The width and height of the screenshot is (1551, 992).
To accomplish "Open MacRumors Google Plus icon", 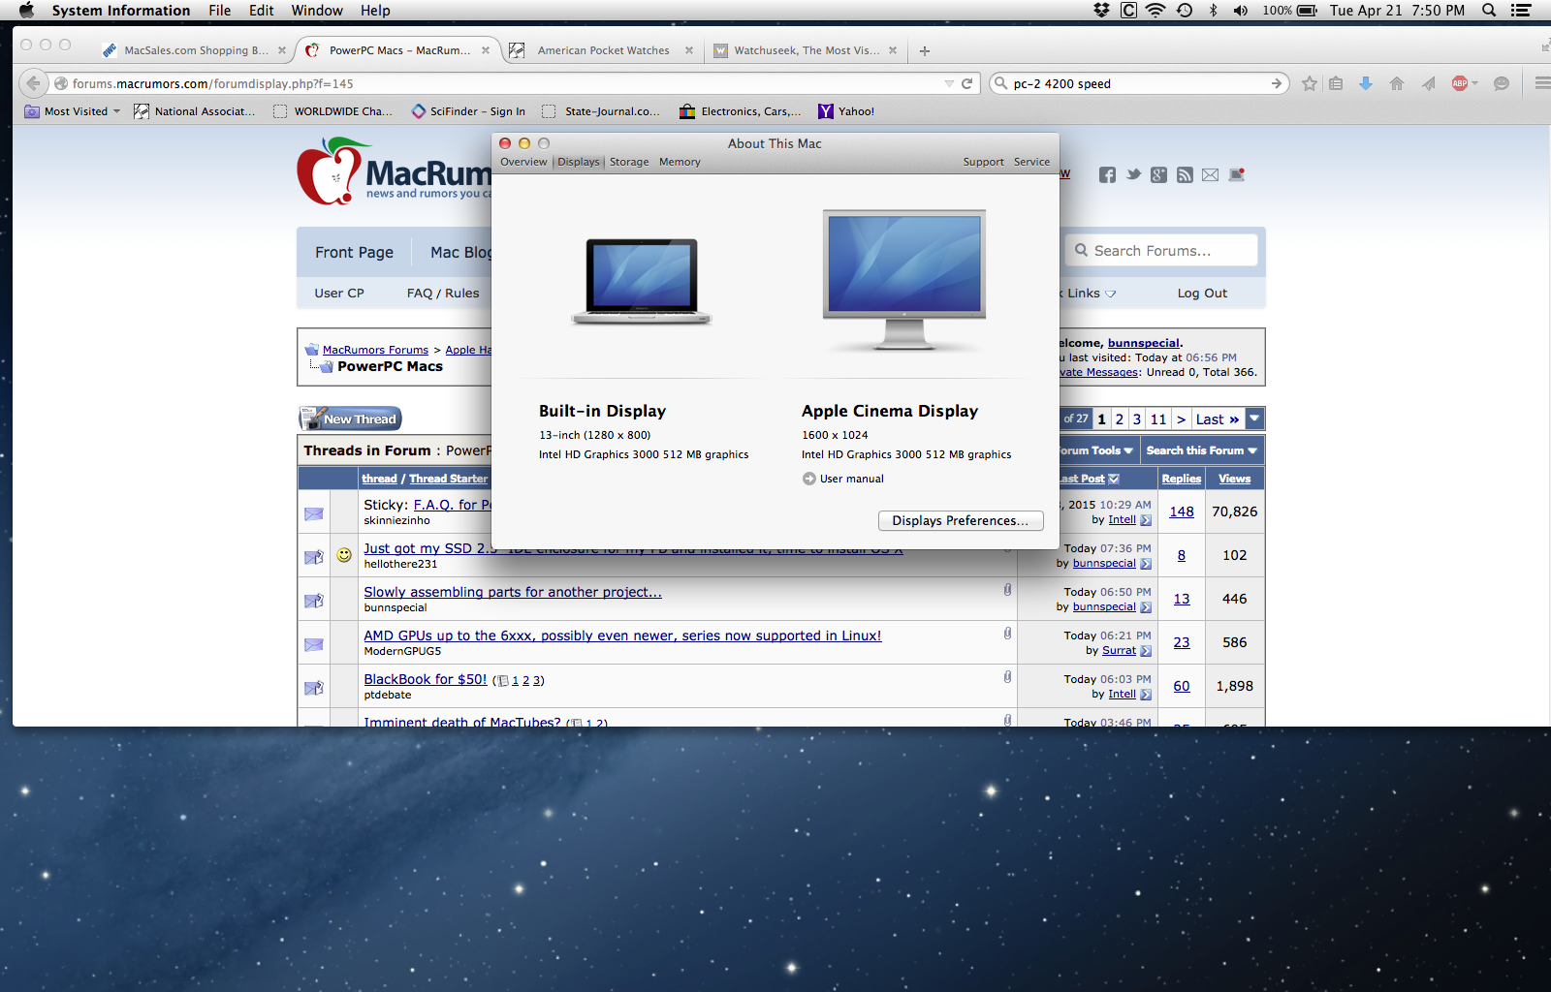I will click(x=1158, y=175).
